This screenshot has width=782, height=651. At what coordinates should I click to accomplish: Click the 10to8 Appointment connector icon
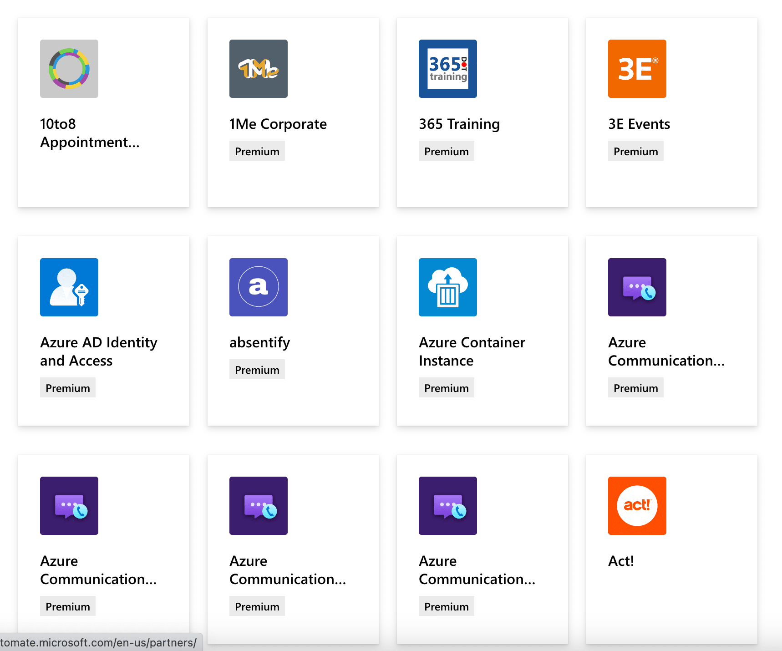coord(69,69)
